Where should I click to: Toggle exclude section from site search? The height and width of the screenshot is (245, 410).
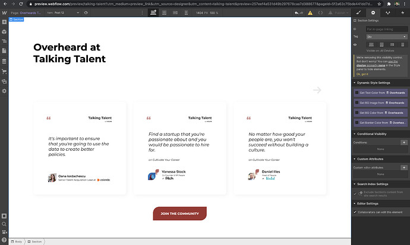click(355, 193)
